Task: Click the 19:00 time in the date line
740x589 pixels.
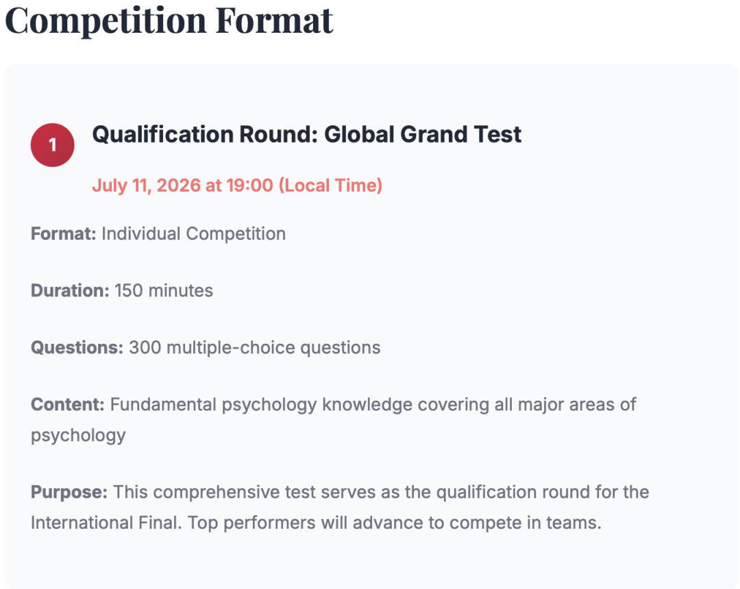Action: tap(249, 186)
